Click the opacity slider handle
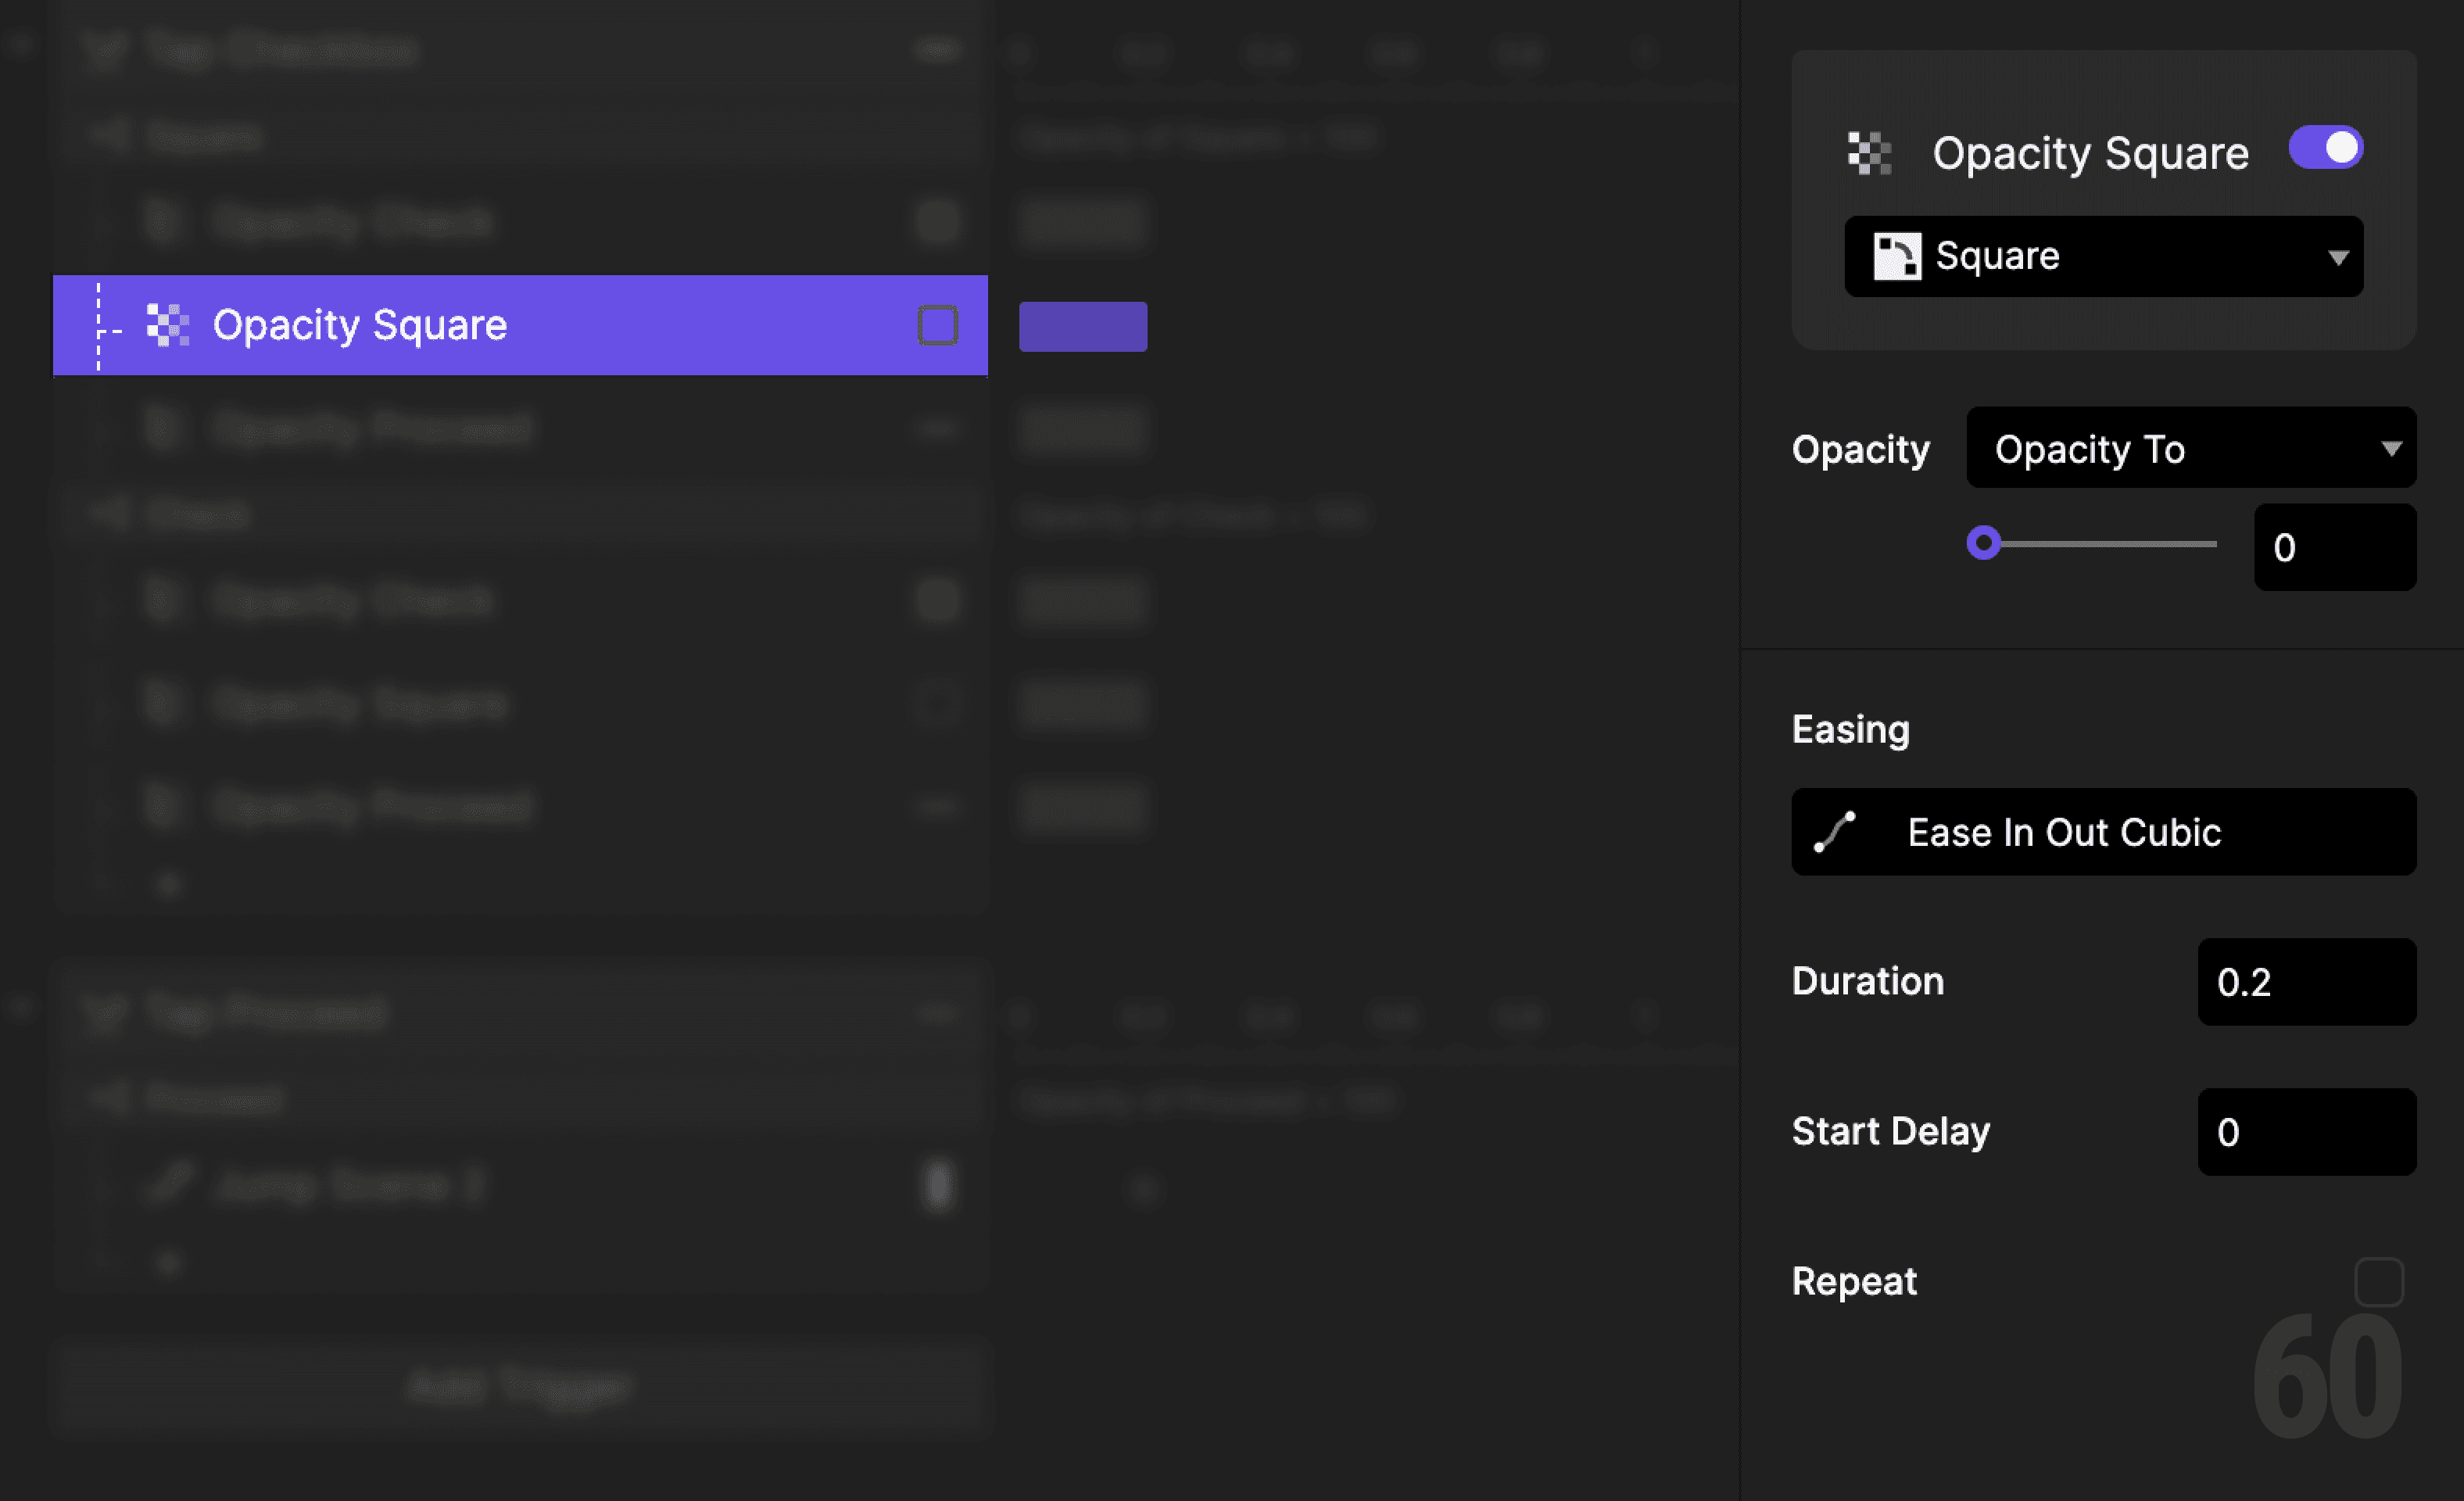 pyautogui.click(x=1983, y=543)
